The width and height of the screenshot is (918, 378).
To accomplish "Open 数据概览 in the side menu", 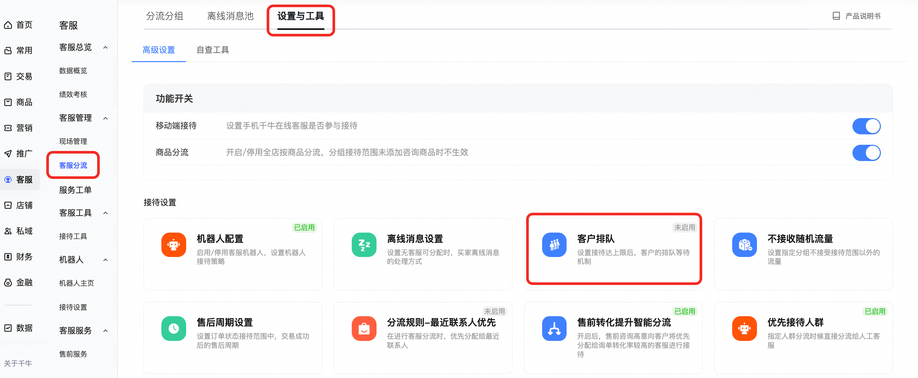I will (x=73, y=71).
